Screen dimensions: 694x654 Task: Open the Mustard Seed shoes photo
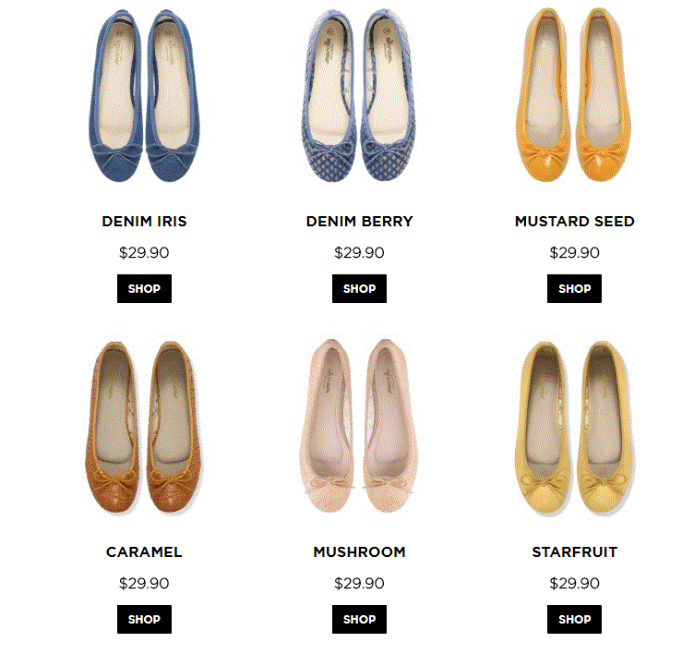(574, 94)
